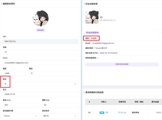
Task: Open the blue 77 link in 對應伴友 column
Action: click(x=119, y=113)
